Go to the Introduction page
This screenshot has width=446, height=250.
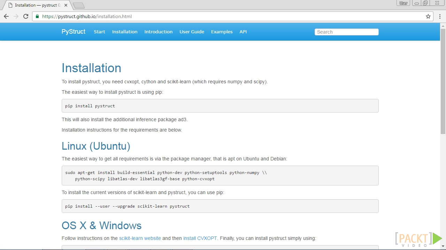[159, 32]
